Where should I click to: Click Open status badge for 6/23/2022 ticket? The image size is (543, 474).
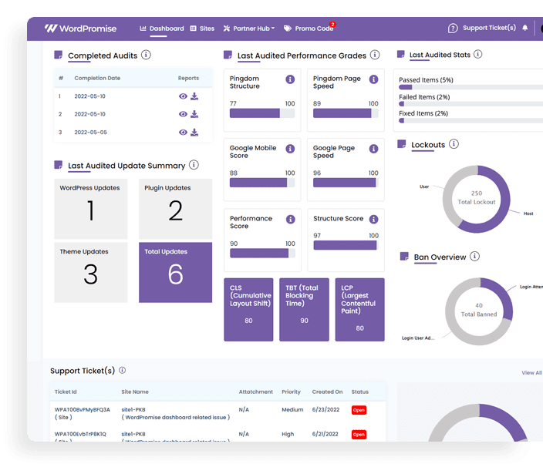click(359, 410)
